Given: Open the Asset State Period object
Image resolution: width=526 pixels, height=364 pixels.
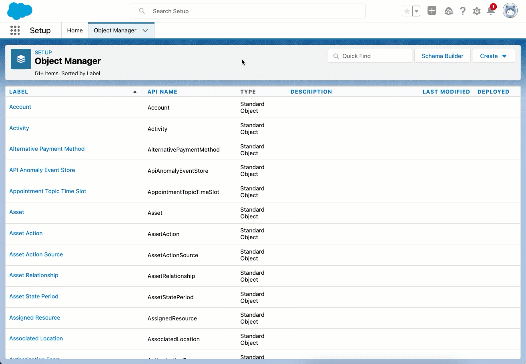Looking at the screenshot, I should (x=34, y=296).
